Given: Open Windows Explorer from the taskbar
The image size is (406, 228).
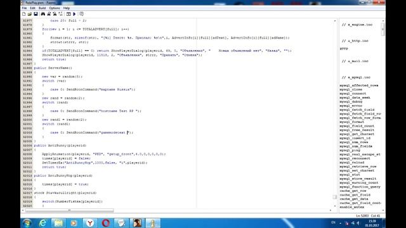Looking at the screenshot, I should (58, 223).
